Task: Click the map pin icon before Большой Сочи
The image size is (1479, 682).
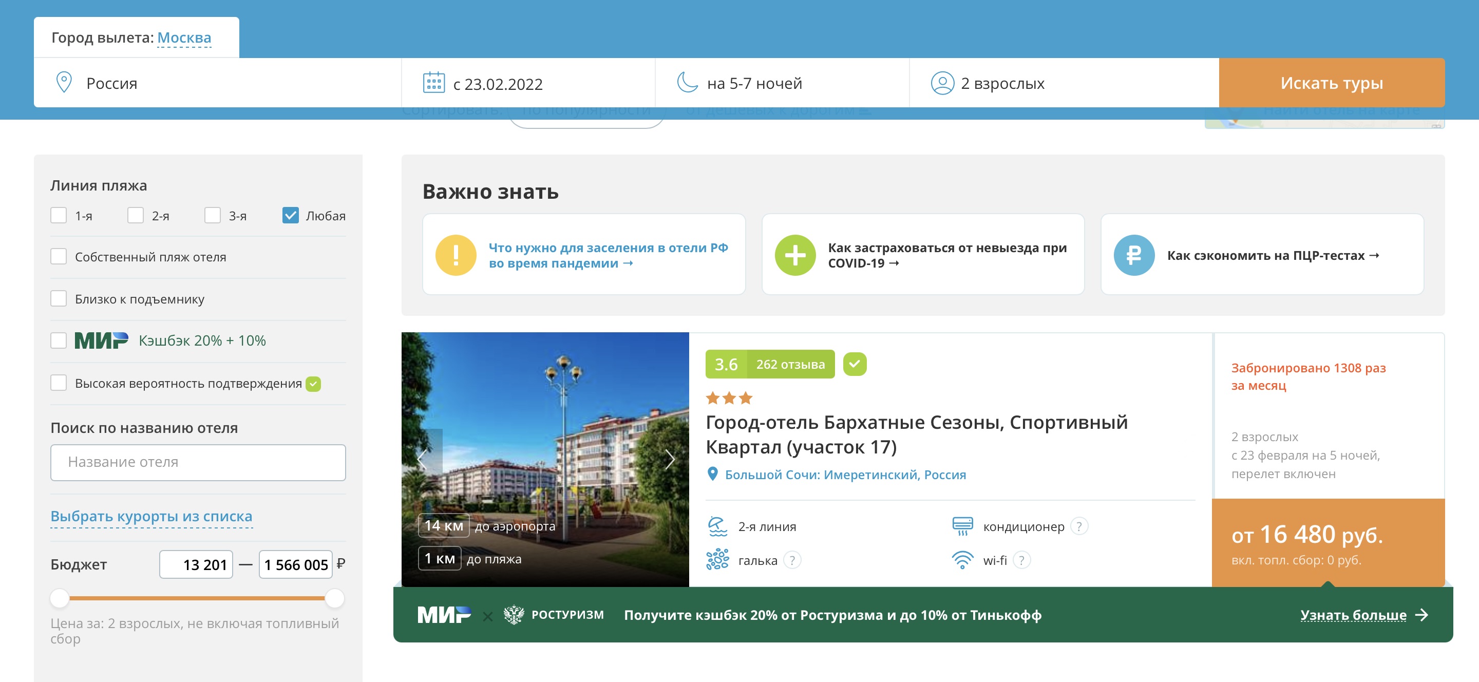Action: click(x=712, y=474)
